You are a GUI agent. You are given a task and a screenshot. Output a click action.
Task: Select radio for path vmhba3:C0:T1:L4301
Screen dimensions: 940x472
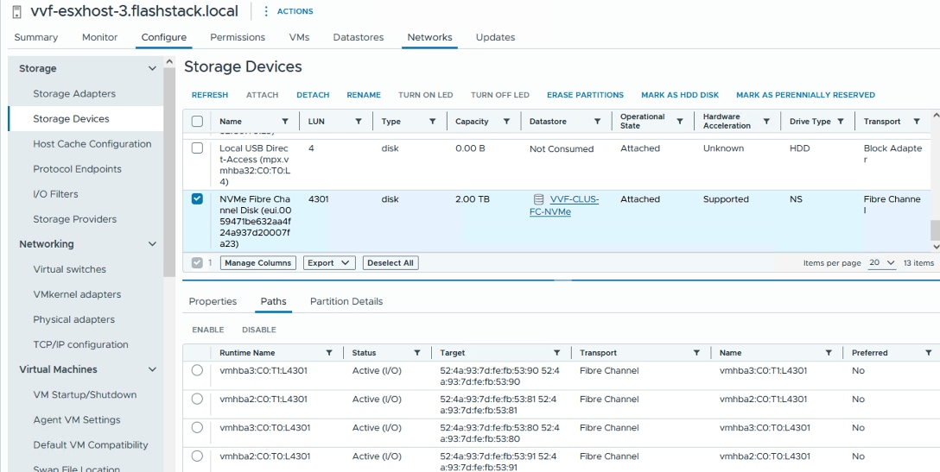pos(197,371)
